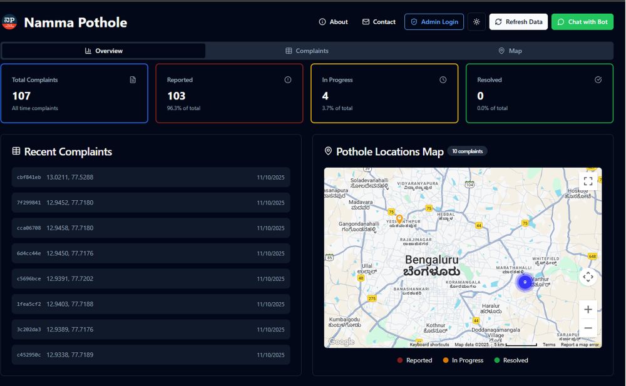
Task: Switch to the Map tab
Action: [510, 51]
